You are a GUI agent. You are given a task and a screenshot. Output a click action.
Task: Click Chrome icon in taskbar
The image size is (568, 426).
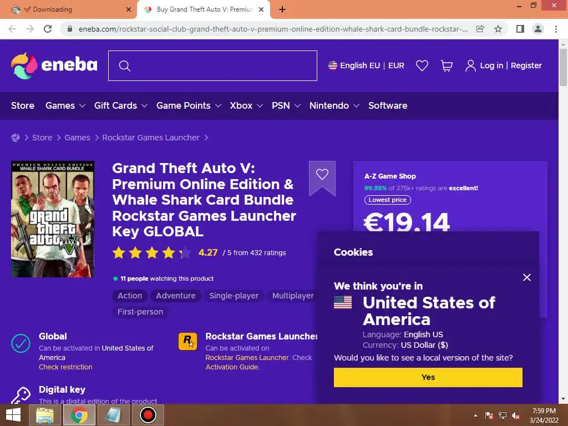pos(79,415)
